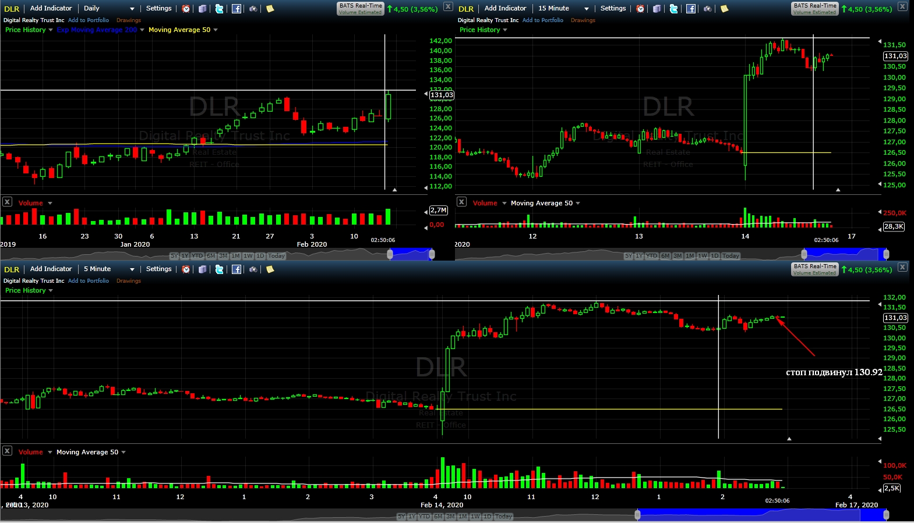Click Add Indicator in Daily chart

click(x=51, y=8)
